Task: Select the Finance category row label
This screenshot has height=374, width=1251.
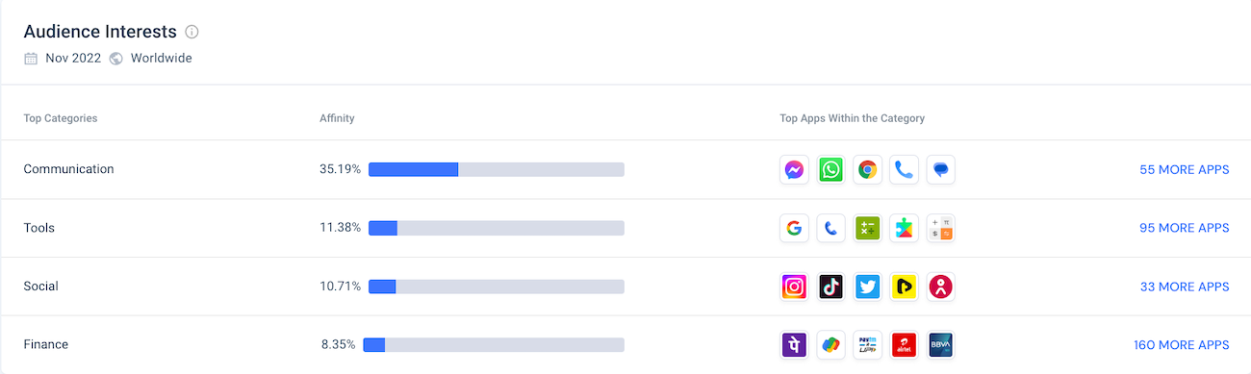Action: tap(46, 344)
